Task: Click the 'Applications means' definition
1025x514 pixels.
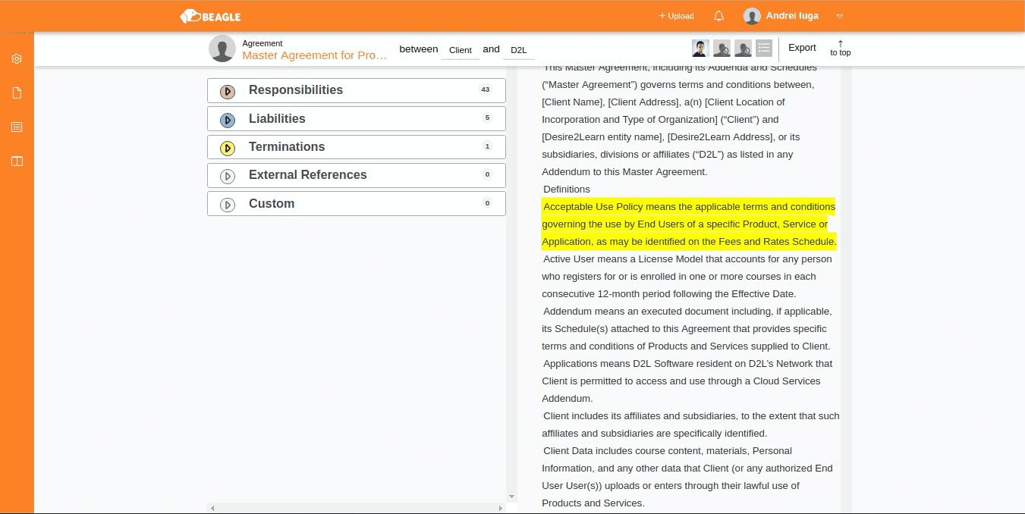Action: click(x=687, y=381)
